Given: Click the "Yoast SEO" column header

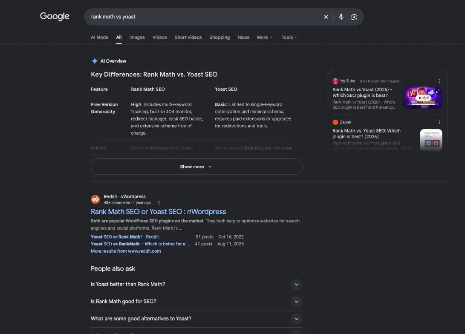Looking at the screenshot, I should click(226, 89).
